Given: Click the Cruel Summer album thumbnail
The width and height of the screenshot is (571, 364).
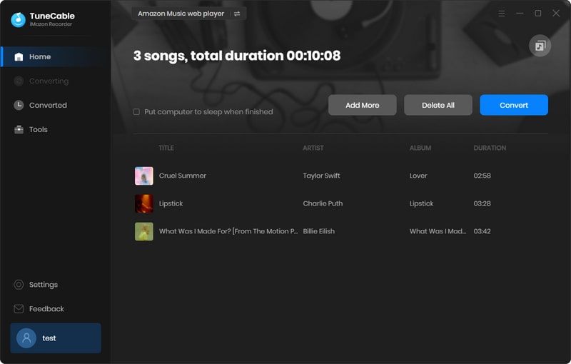Looking at the screenshot, I should (144, 176).
